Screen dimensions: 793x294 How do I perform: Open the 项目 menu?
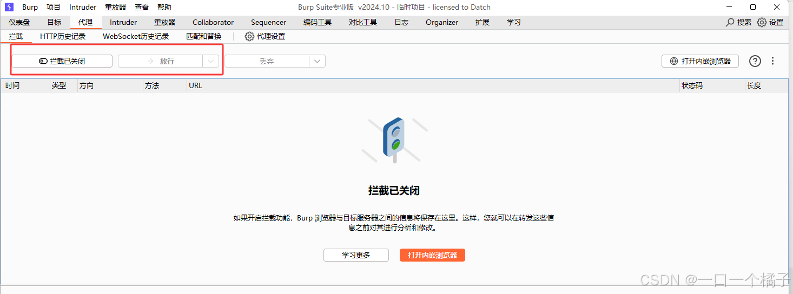[54, 7]
